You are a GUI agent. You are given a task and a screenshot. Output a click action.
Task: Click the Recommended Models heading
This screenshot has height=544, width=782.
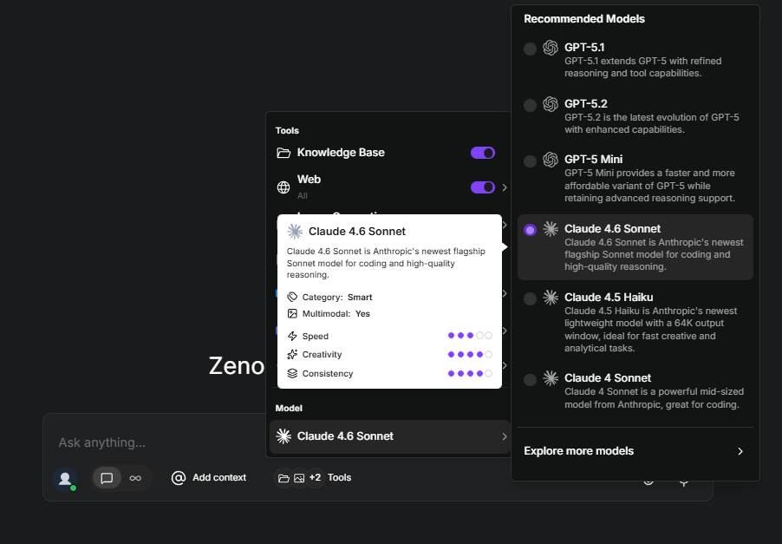[x=584, y=19]
